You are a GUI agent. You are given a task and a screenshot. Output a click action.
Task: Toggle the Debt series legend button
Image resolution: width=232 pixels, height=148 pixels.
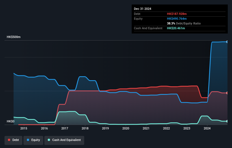coord(13,140)
